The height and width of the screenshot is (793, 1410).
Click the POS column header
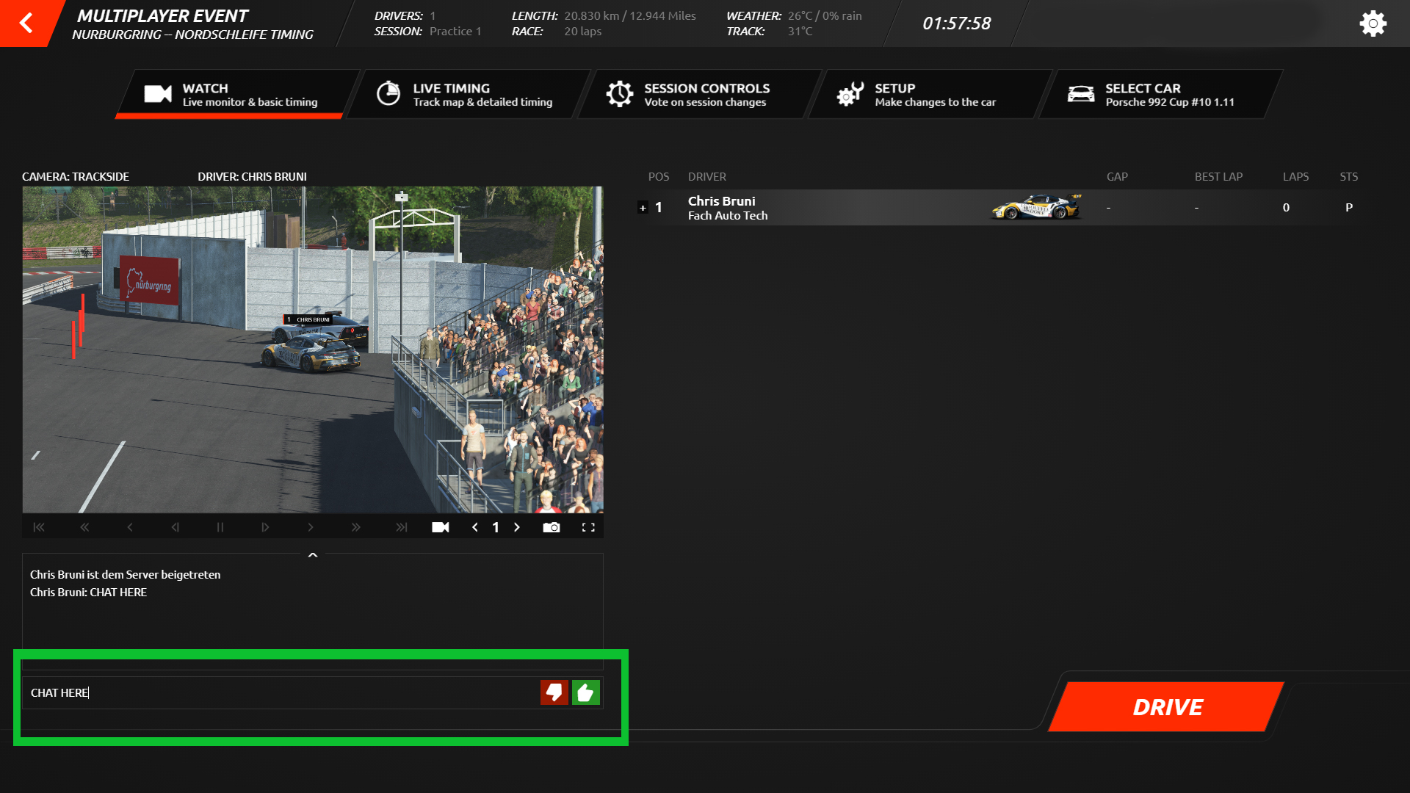click(x=659, y=177)
